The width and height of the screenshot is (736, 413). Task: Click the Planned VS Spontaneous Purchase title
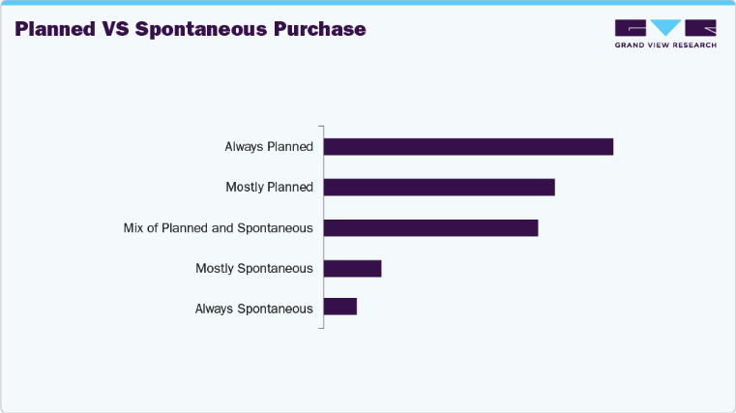pos(191,29)
